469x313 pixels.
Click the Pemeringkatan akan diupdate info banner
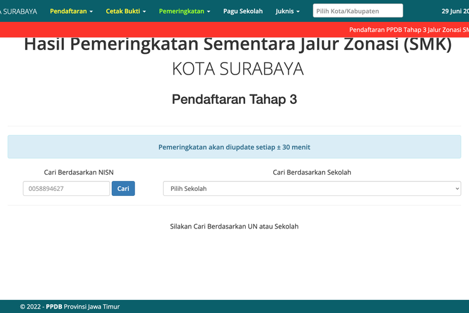pos(234,147)
